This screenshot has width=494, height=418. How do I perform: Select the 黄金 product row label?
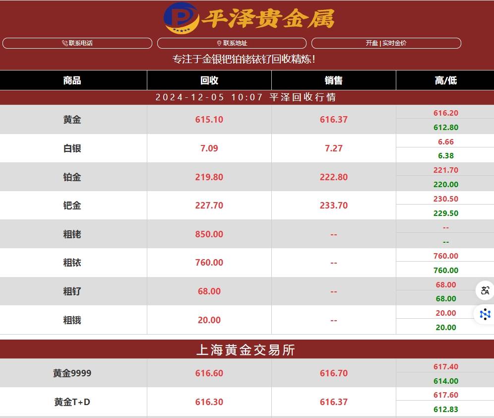click(x=72, y=120)
